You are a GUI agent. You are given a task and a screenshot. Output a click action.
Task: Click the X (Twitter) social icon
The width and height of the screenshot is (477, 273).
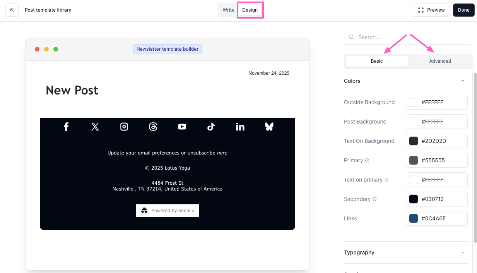pos(95,127)
